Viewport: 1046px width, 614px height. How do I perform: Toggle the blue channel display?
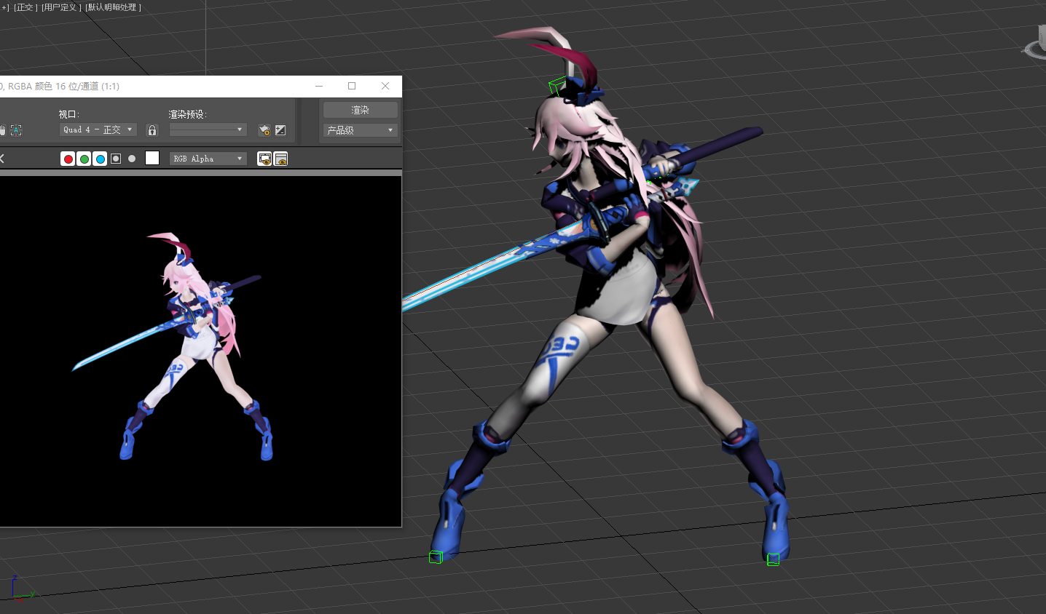click(100, 159)
